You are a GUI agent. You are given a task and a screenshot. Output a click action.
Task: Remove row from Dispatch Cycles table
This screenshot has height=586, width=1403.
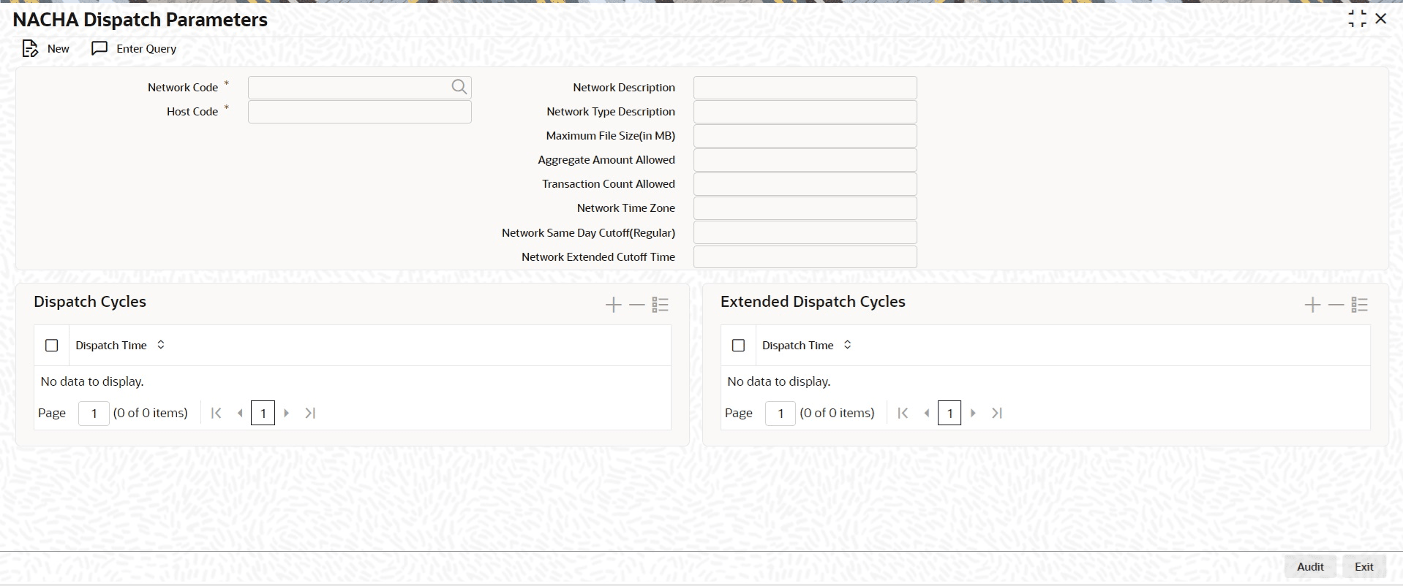pyautogui.click(x=637, y=305)
